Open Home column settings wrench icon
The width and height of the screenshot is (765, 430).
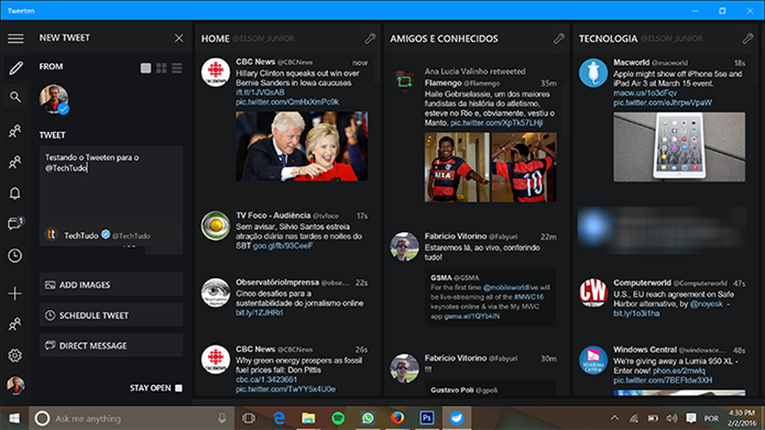coord(370,39)
